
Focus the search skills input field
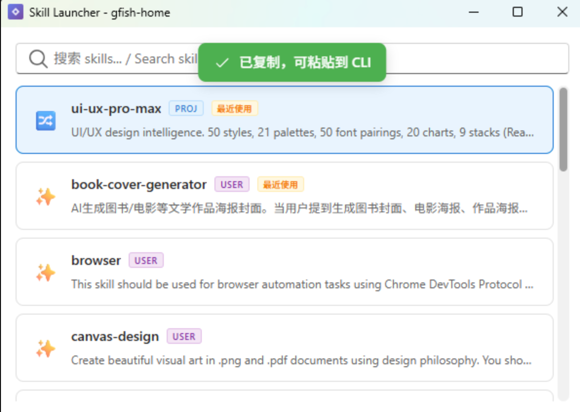[292, 58]
